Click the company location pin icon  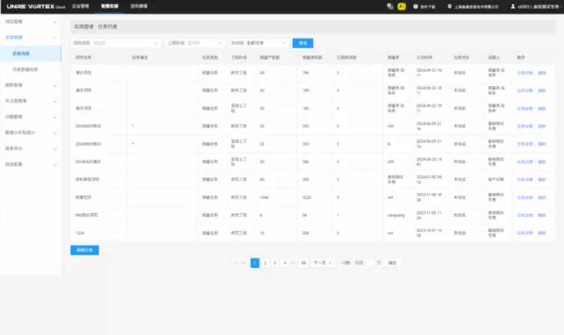click(450, 5)
